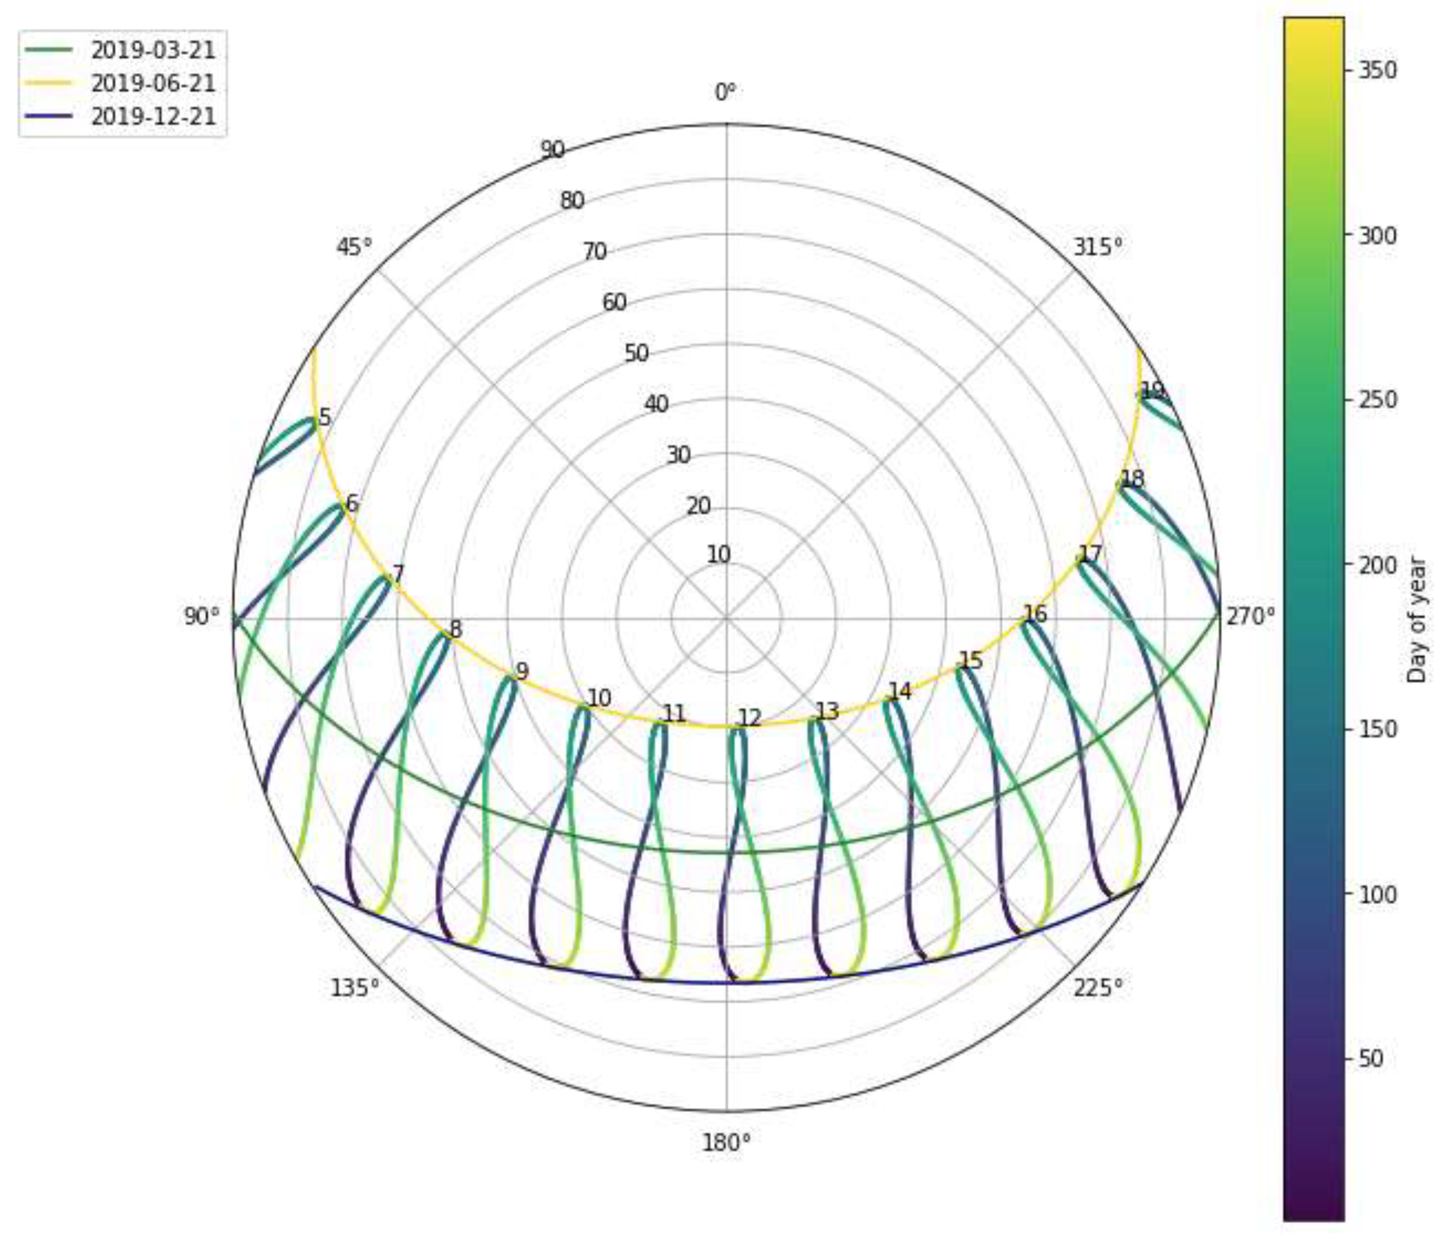The image size is (1446, 1239).
Task: Click the colorbar near the 350 tick
Action: 1314,70
